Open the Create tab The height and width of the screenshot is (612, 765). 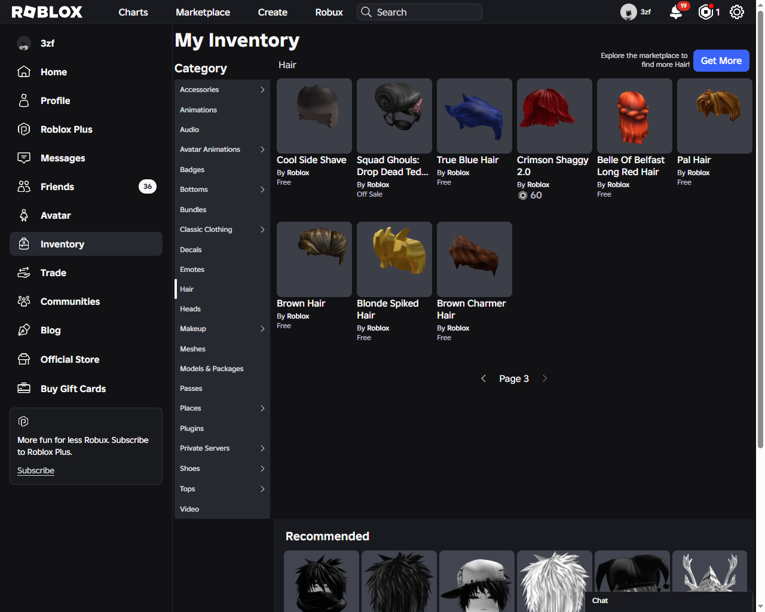click(x=273, y=12)
